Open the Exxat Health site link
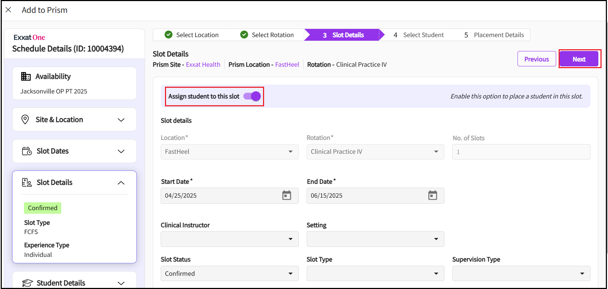The width and height of the screenshot is (608, 289). point(203,65)
